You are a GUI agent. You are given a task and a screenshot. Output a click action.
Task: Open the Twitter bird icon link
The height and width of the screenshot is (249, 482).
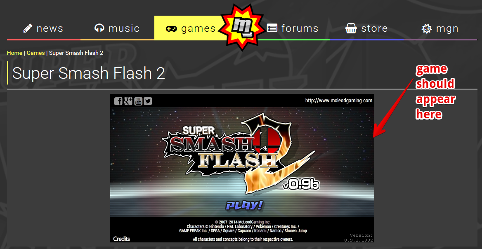(x=148, y=101)
